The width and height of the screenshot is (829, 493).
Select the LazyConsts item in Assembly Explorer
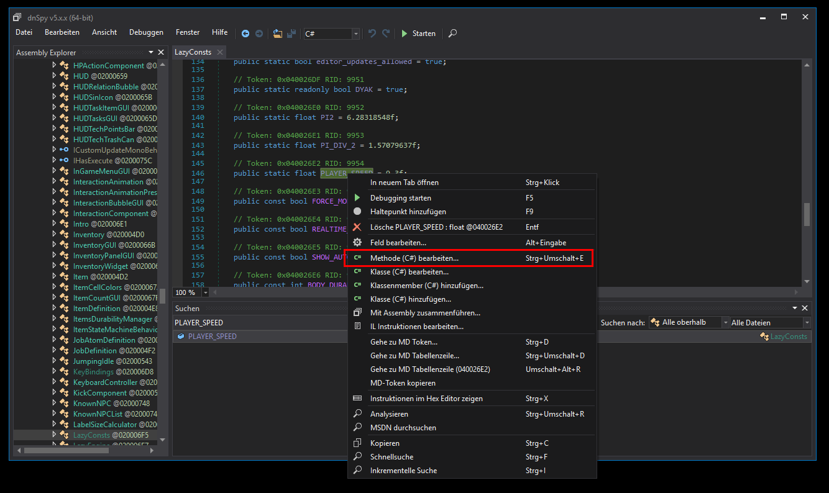pos(91,435)
